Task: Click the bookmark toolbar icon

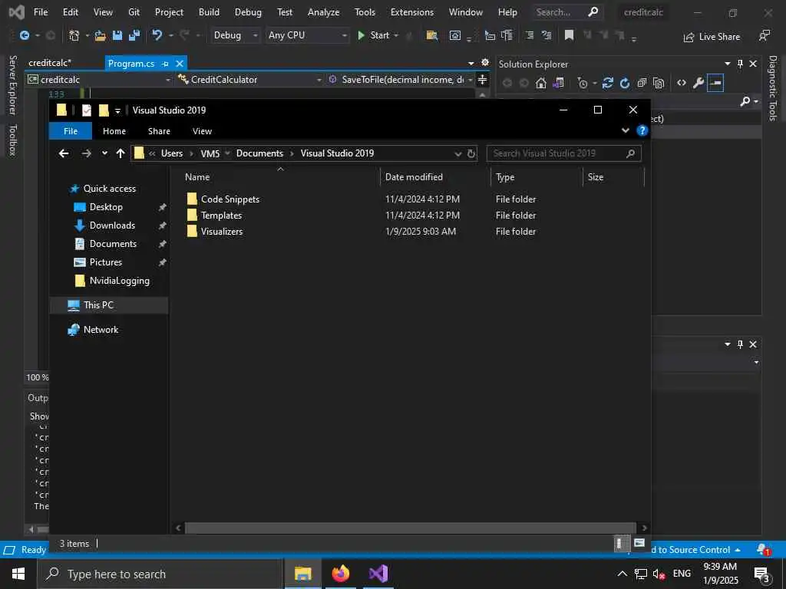Action: [x=569, y=35]
